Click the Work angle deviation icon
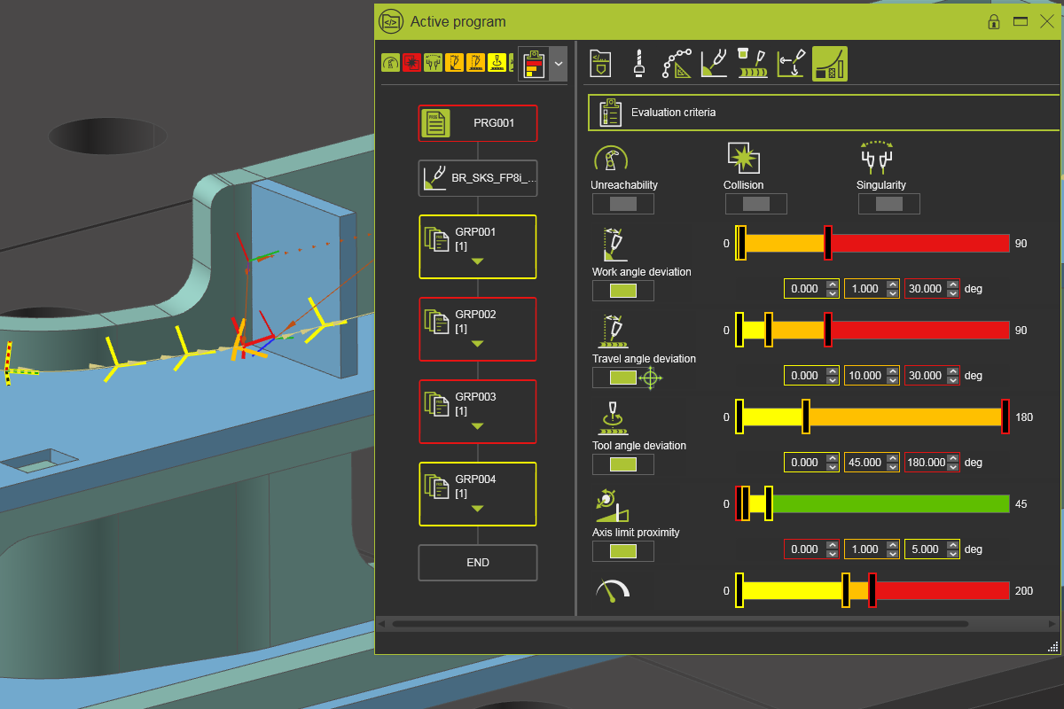The width and height of the screenshot is (1064, 709). (x=616, y=245)
